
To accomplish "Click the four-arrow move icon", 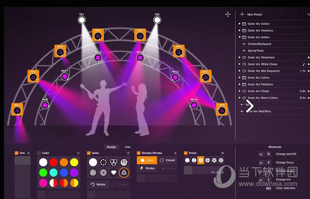I will coord(228,14).
